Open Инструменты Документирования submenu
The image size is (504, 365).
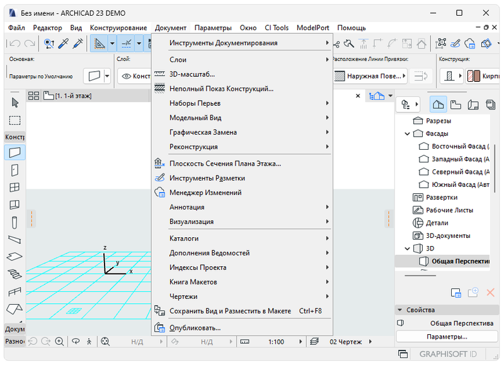click(x=242, y=43)
